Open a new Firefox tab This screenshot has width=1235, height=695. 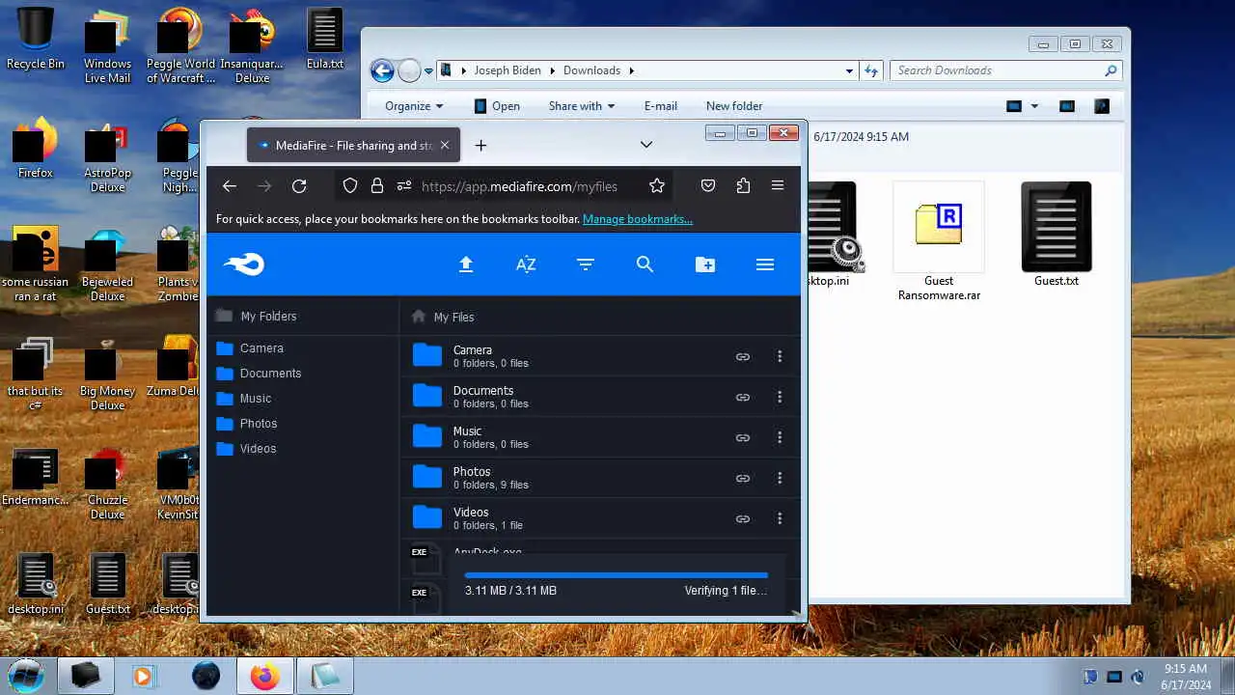tap(480, 146)
